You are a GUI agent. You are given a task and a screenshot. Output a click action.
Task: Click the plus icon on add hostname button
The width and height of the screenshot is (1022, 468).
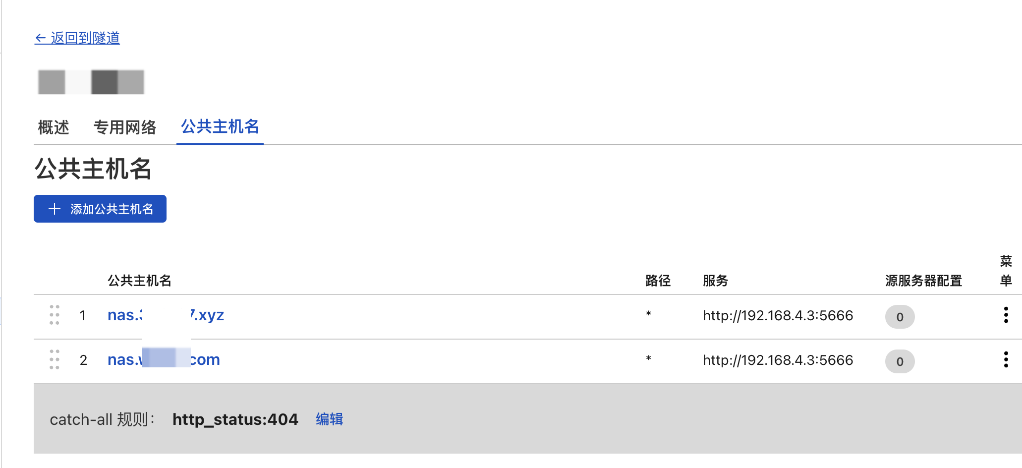55,209
